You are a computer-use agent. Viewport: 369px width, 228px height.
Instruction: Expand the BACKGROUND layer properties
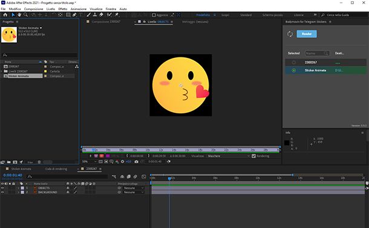tap(19, 192)
